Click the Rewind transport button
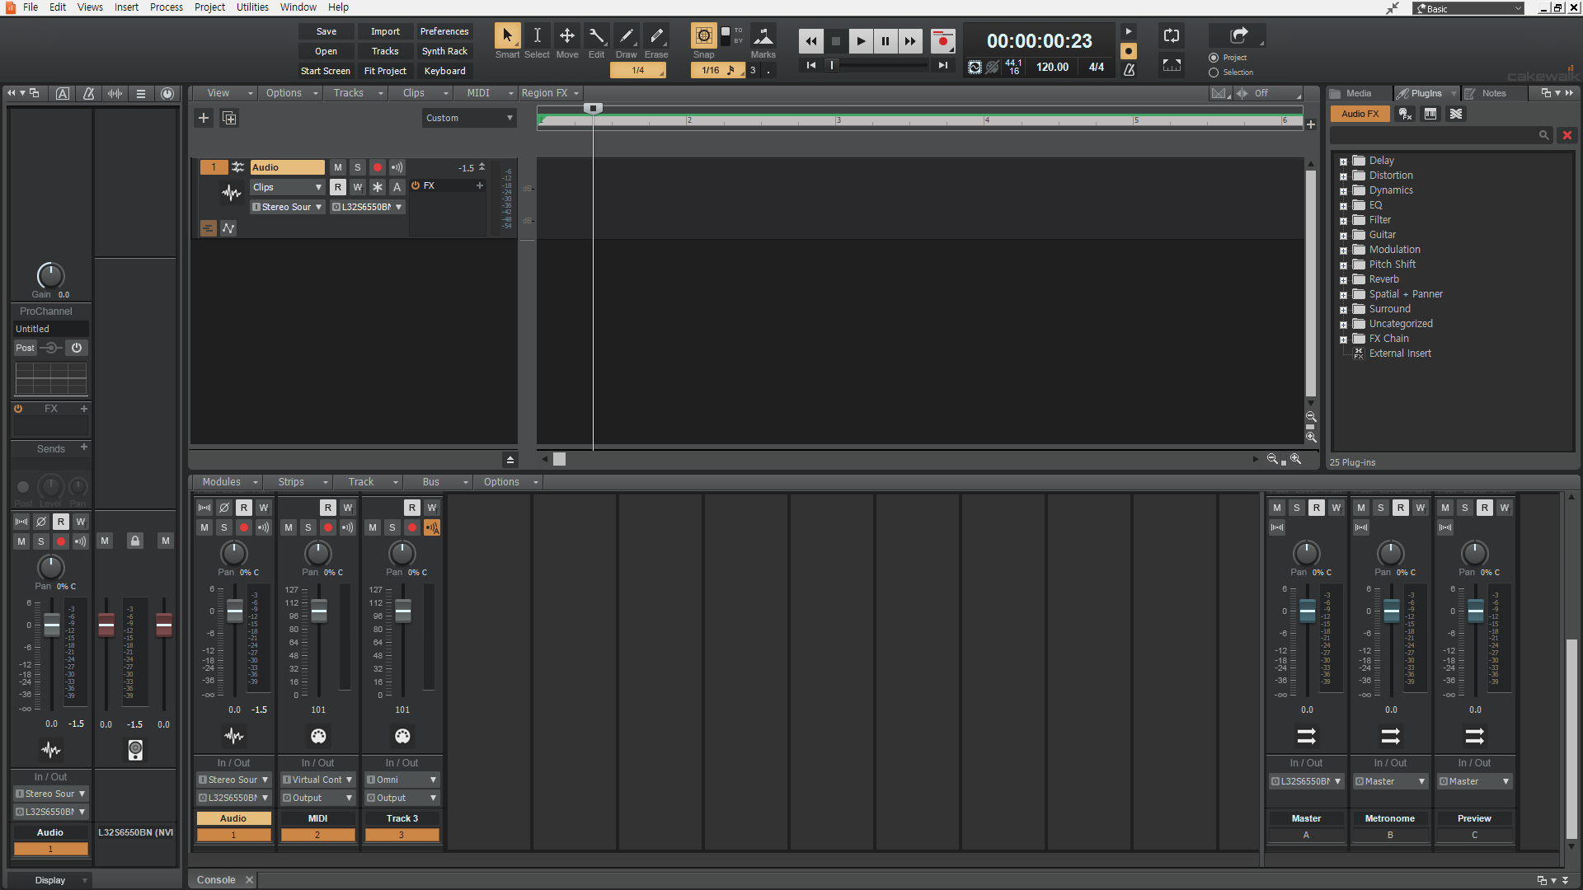Image resolution: width=1583 pixels, height=890 pixels. (810, 40)
